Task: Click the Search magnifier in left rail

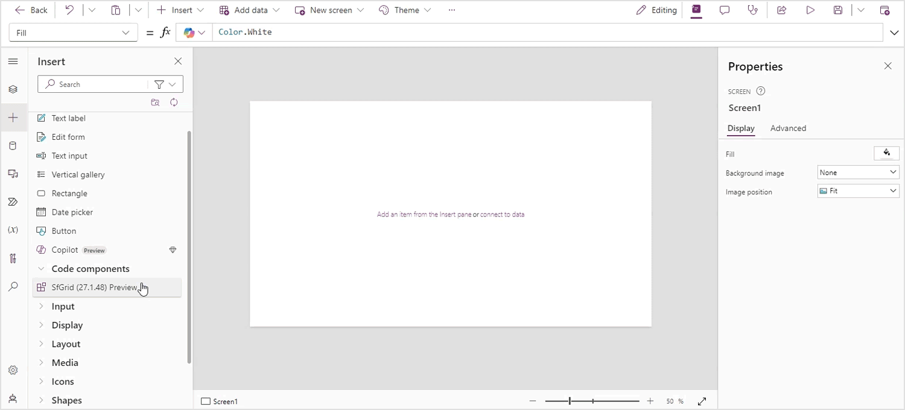Action: tap(13, 287)
